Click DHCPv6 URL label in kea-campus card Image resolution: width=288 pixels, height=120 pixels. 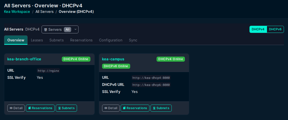pos(113,85)
